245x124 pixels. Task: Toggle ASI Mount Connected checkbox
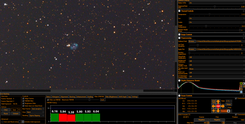coord(236,98)
